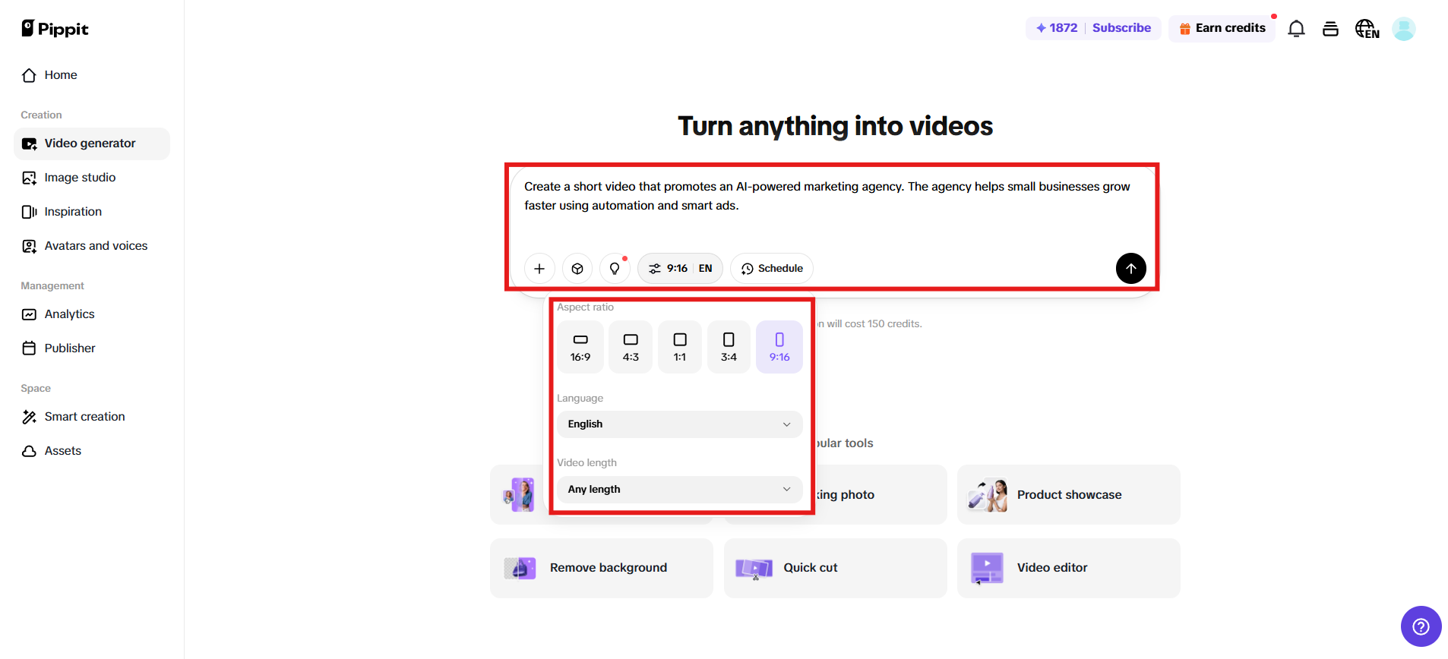Click the Publisher calendar icon
Screen dimensions: 1448x659
[29, 348]
